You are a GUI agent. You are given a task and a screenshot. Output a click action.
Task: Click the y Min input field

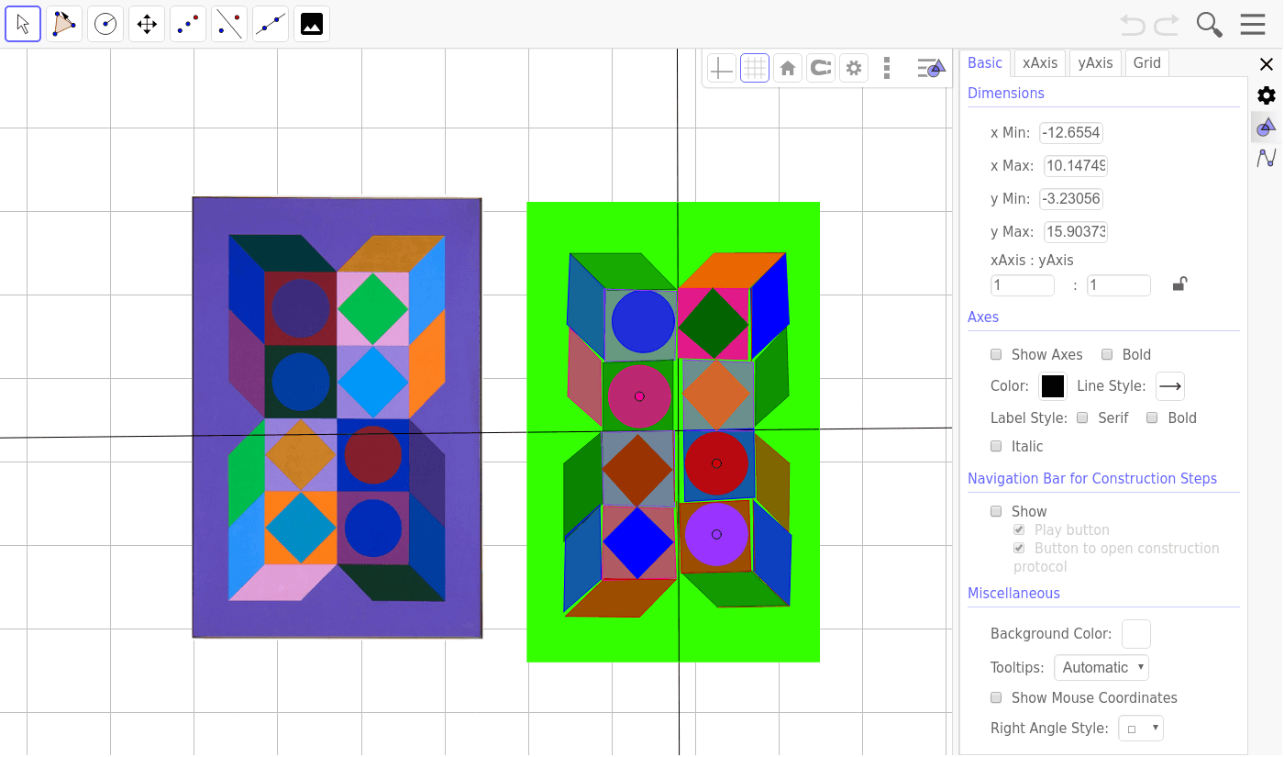[x=1071, y=199]
